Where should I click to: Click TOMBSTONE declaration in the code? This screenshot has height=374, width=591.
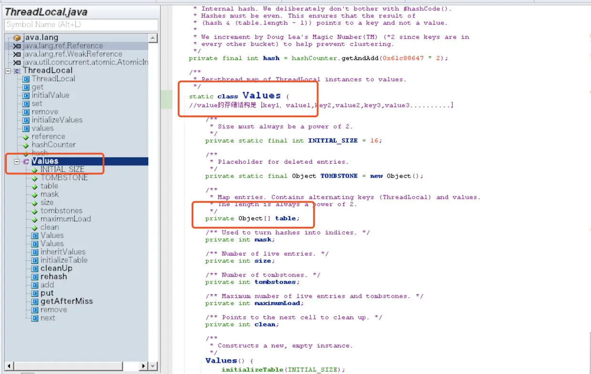(x=315, y=176)
